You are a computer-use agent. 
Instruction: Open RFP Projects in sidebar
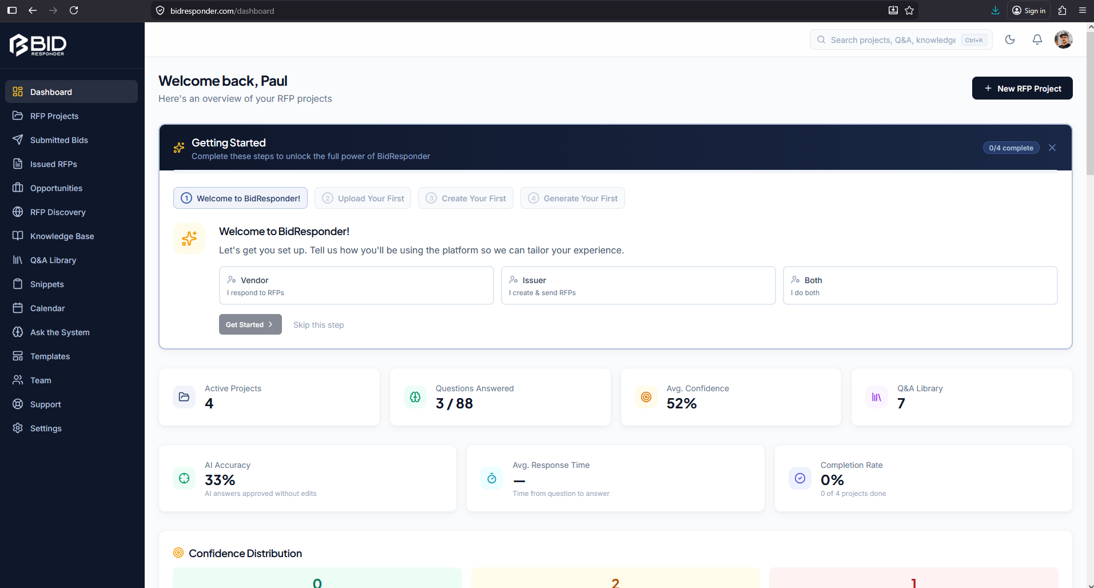pyautogui.click(x=71, y=116)
